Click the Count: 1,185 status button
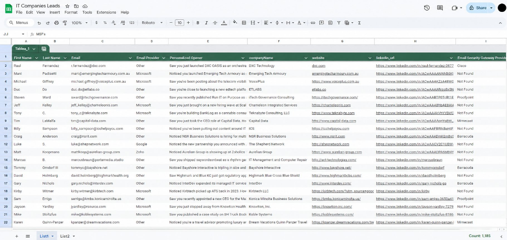The width and height of the screenshot is (507, 240). (x=479, y=236)
